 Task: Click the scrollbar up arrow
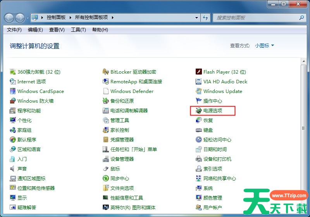[x=303, y=61]
